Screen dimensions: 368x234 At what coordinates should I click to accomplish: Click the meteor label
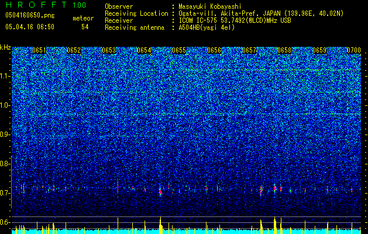(83, 18)
